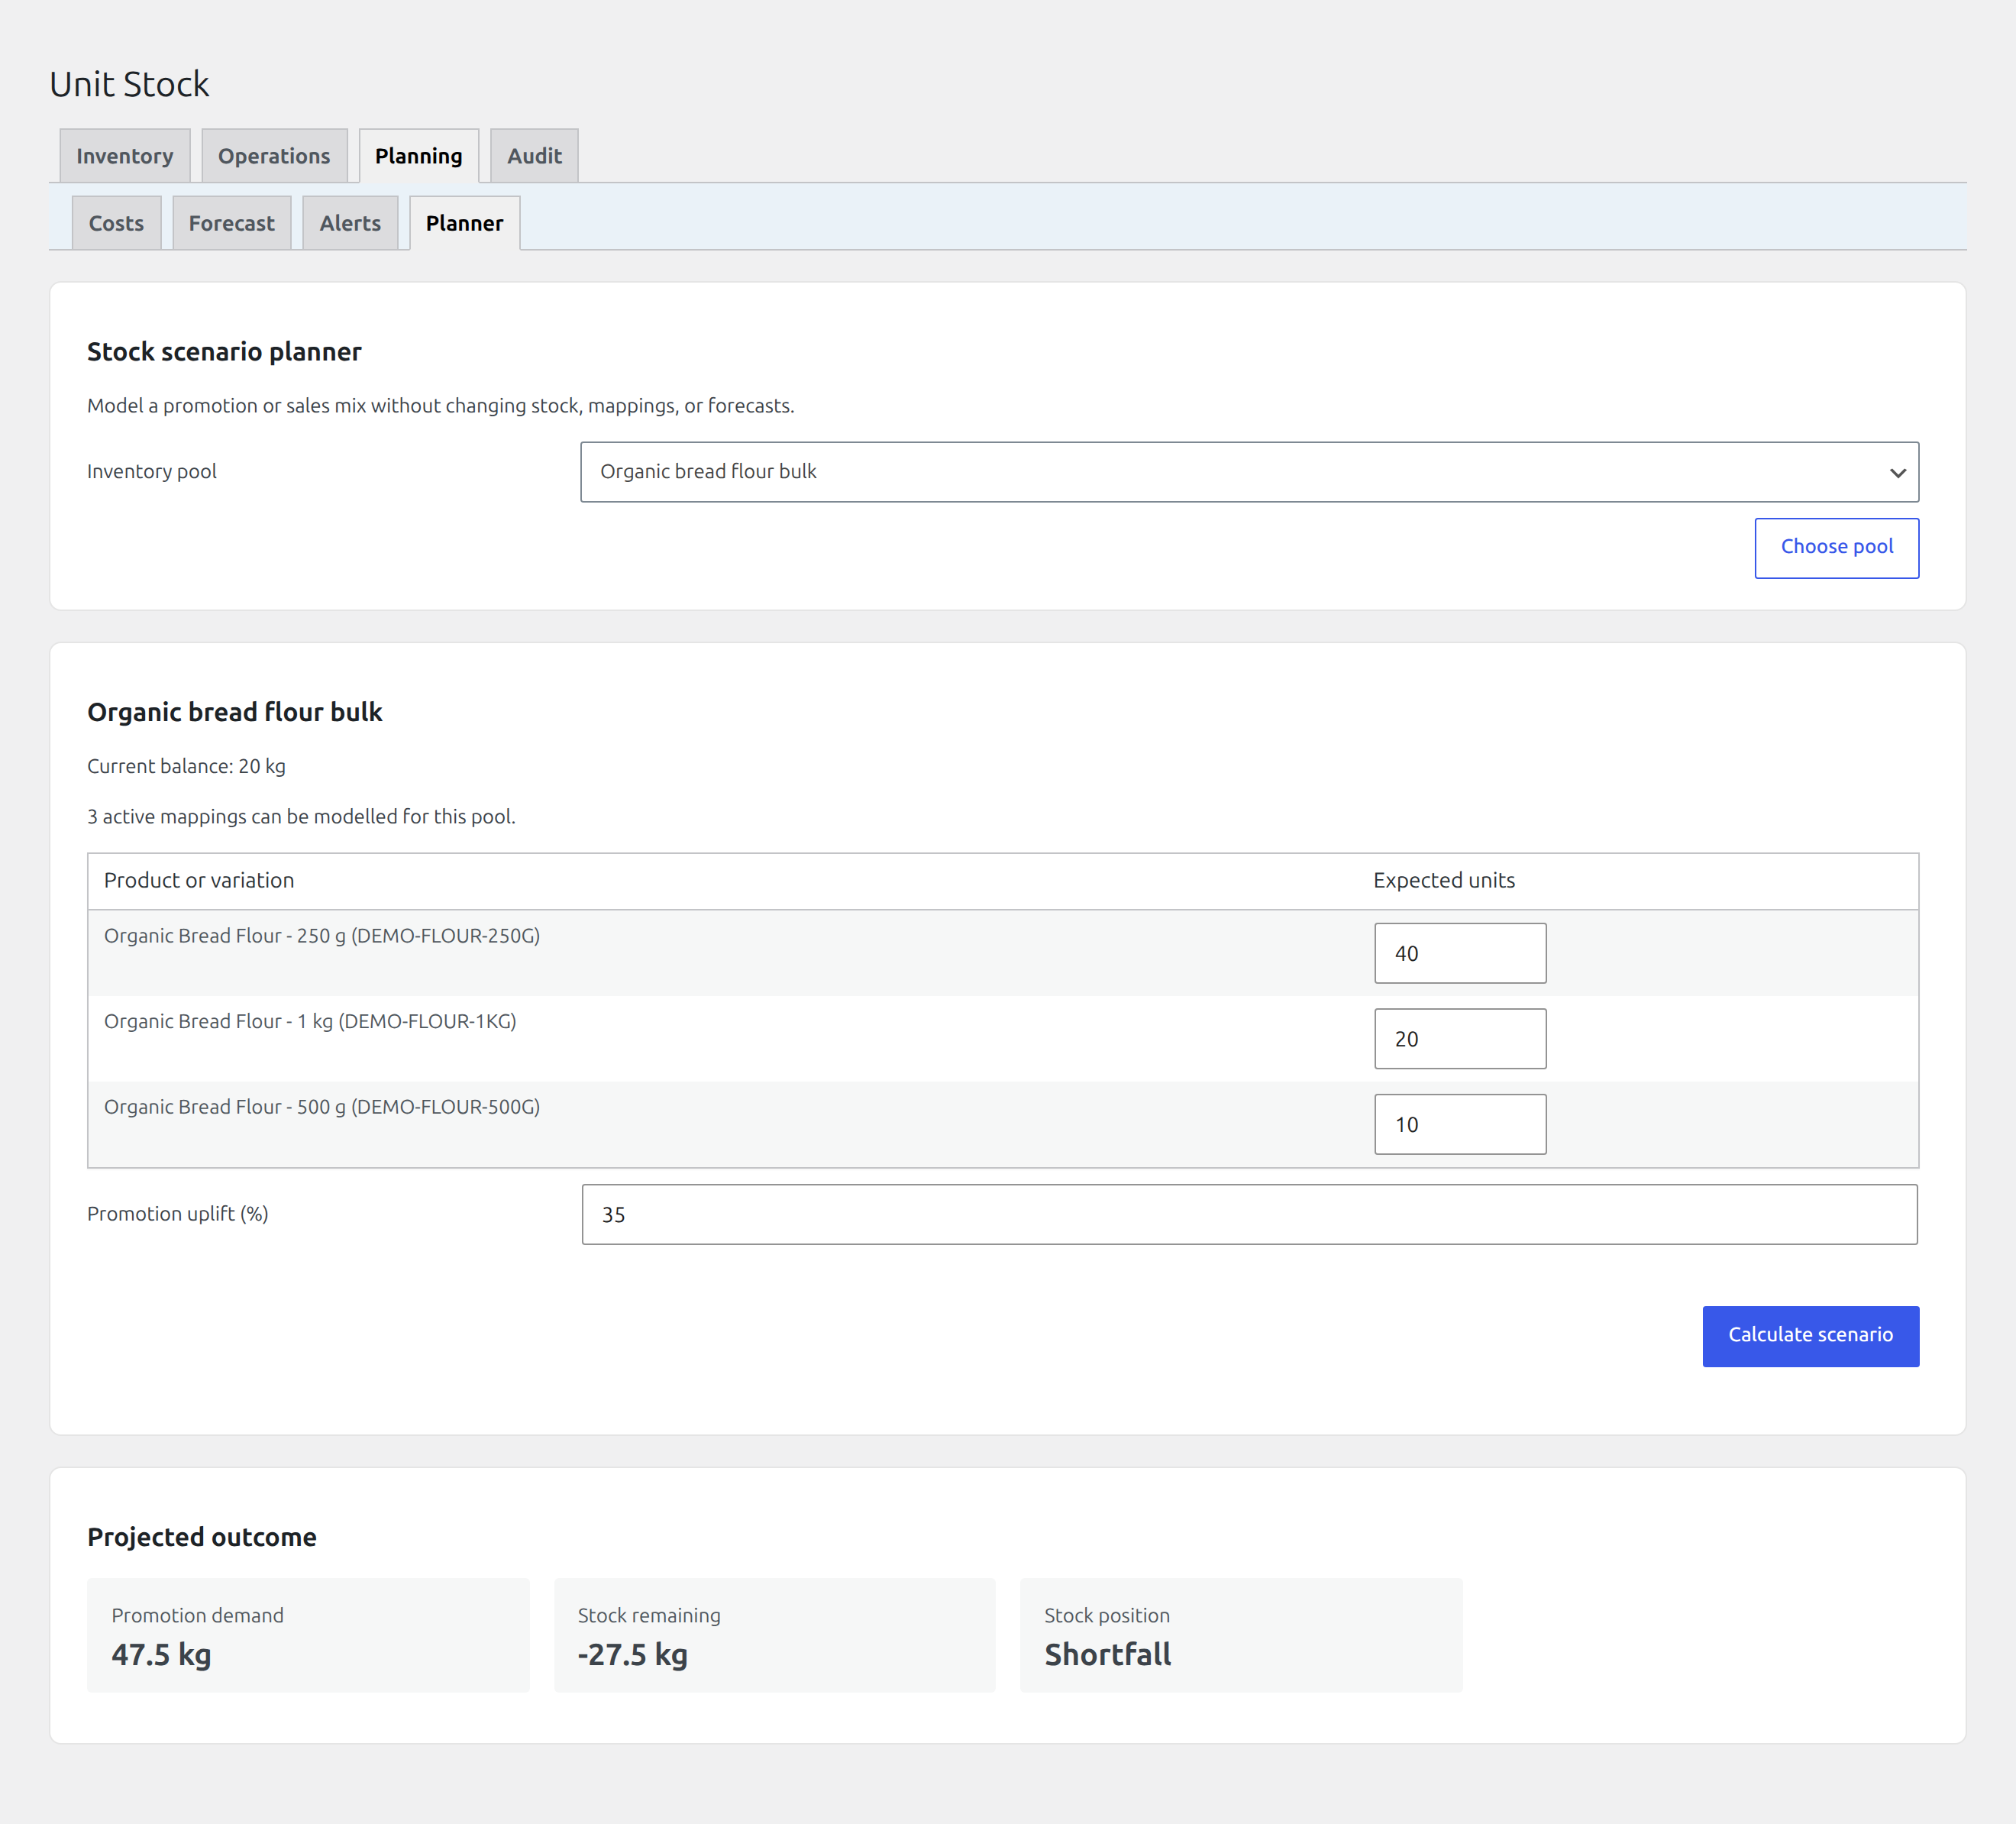Click the 'Current balance: 20 kg' text
Screen dimensions: 2016x1824
pos(186,766)
